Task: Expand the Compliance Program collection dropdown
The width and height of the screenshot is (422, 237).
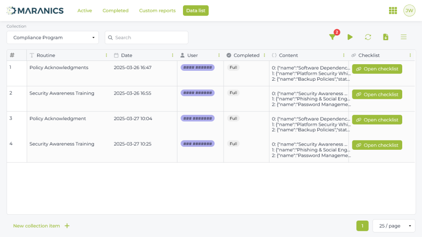Action: [53, 37]
